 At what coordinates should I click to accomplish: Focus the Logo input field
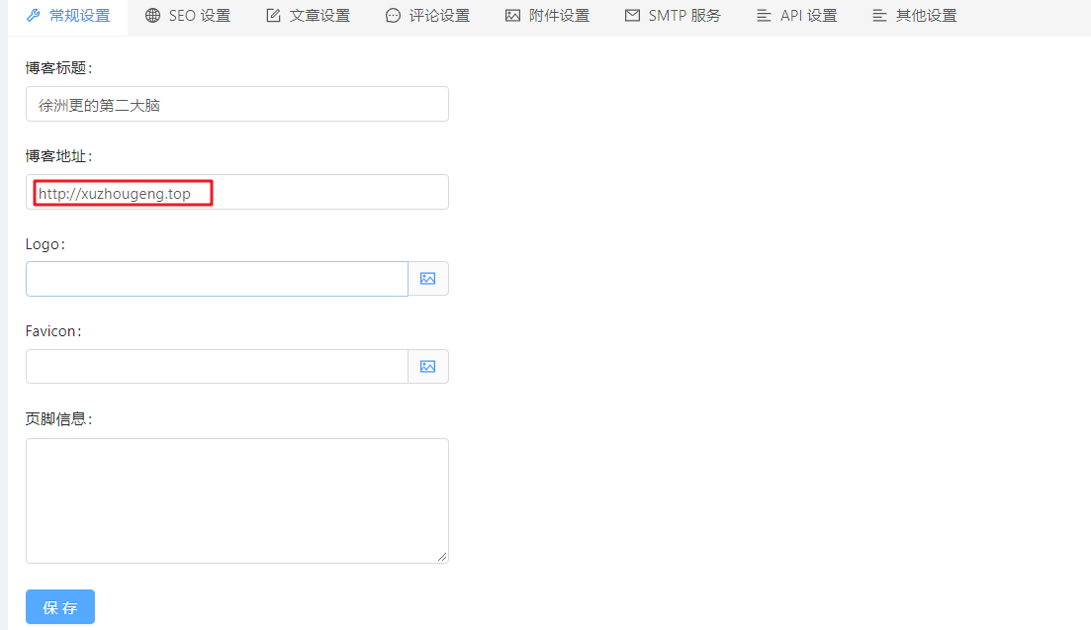pyautogui.click(x=217, y=279)
